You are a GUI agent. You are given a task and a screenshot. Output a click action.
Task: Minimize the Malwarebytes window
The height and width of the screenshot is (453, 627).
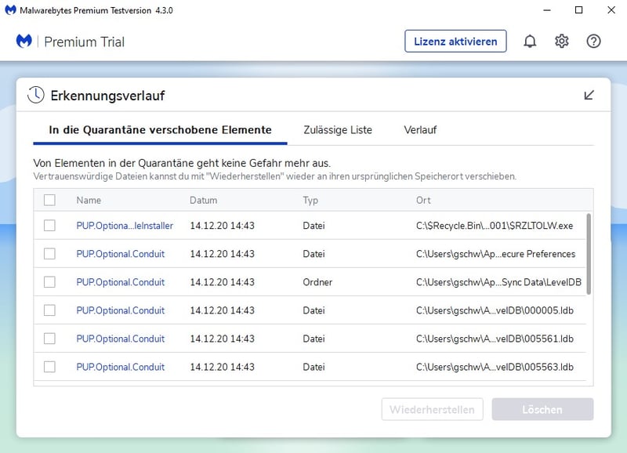pos(547,10)
